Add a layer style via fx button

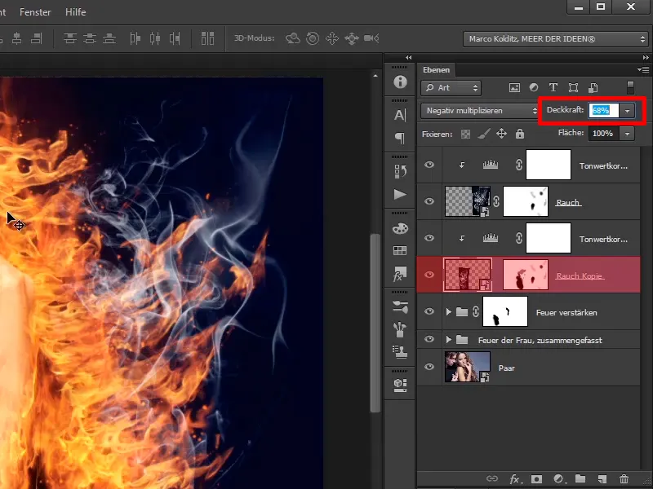click(x=515, y=479)
